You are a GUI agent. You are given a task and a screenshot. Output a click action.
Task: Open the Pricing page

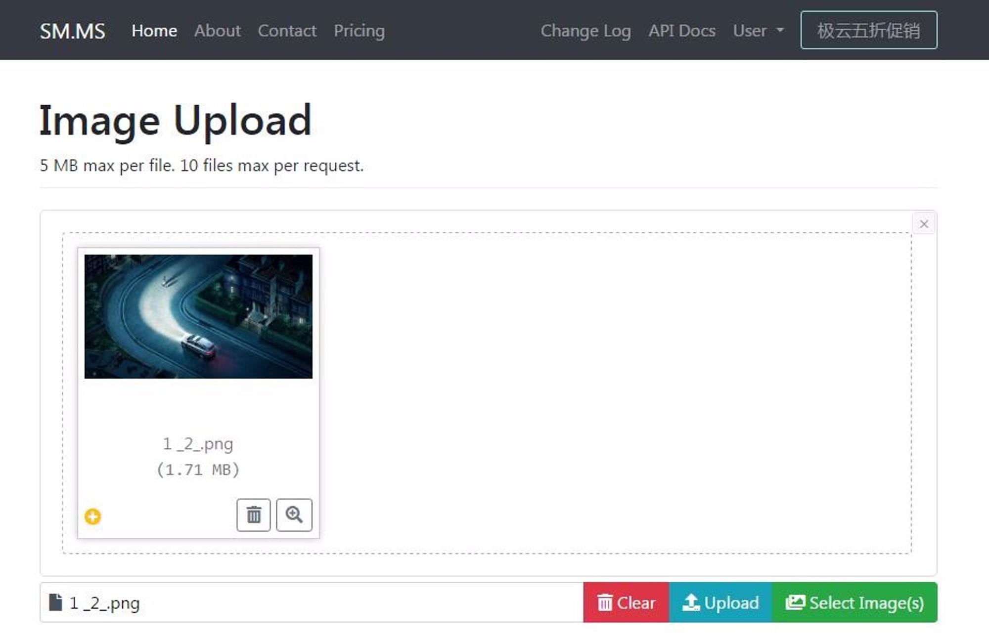pyautogui.click(x=359, y=31)
